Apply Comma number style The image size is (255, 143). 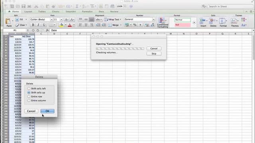[x=140, y=25]
